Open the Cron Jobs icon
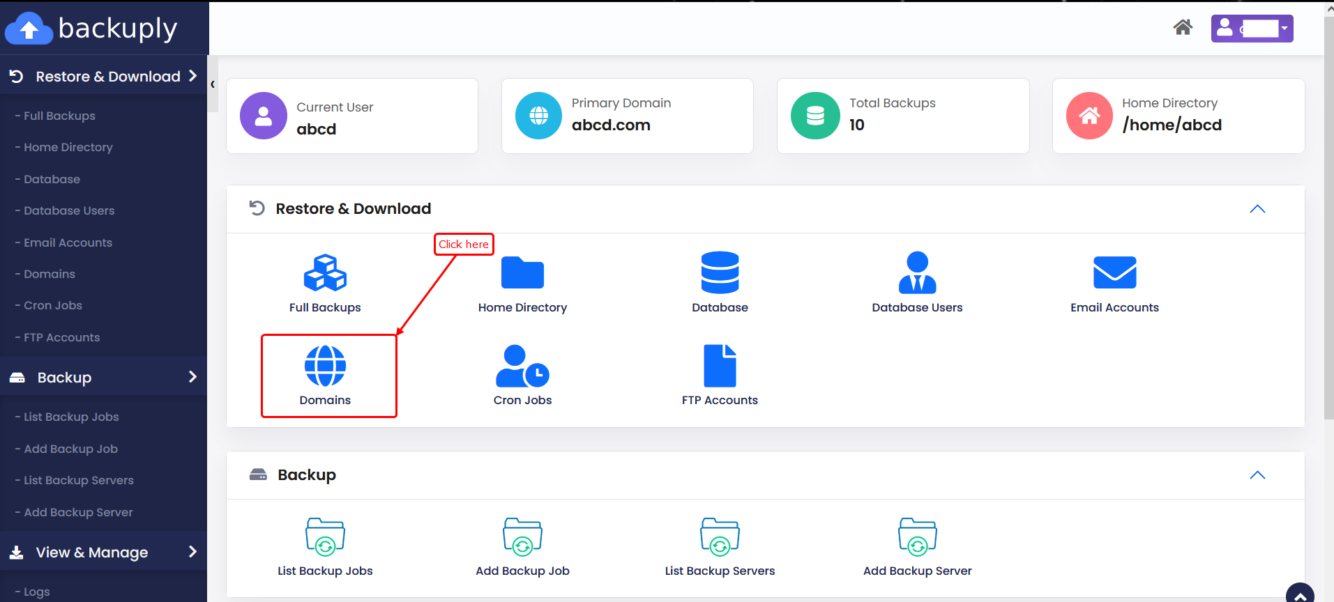 click(522, 366)
